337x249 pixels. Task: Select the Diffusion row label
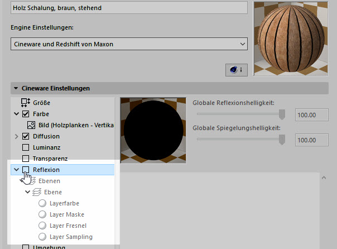point(46,136)
